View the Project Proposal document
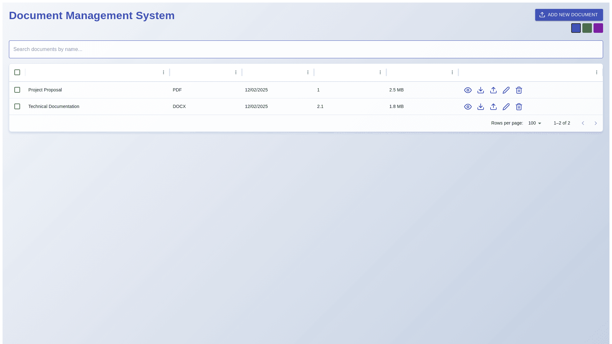 (x=468, y=90)
